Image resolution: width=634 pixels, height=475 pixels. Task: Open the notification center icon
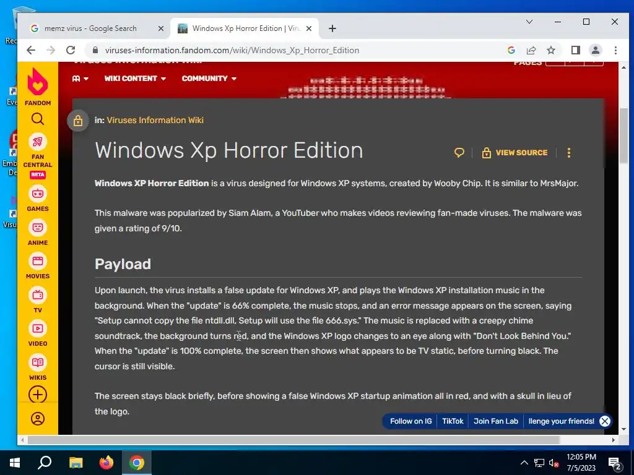click(614, 464)
